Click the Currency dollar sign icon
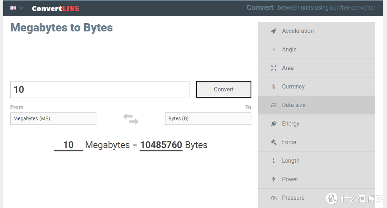This screenshot has width=387, height=208. (274, 86)
